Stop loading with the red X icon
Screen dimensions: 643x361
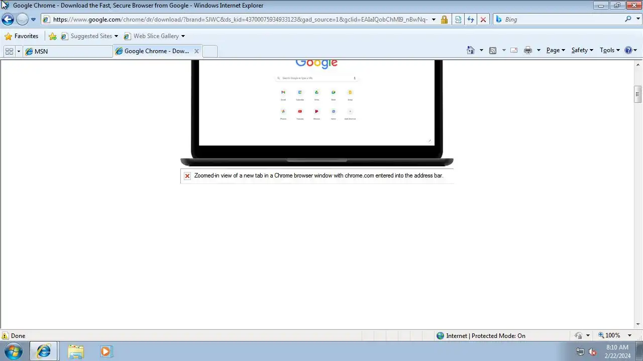(x=483, y=20)
